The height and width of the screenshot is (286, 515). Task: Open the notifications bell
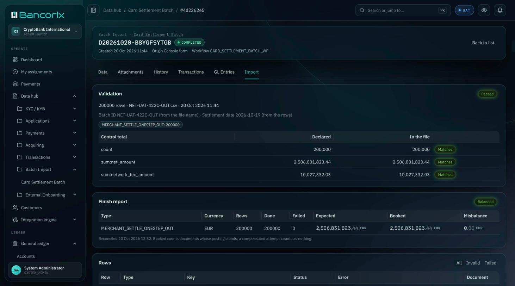click(500, 10)
